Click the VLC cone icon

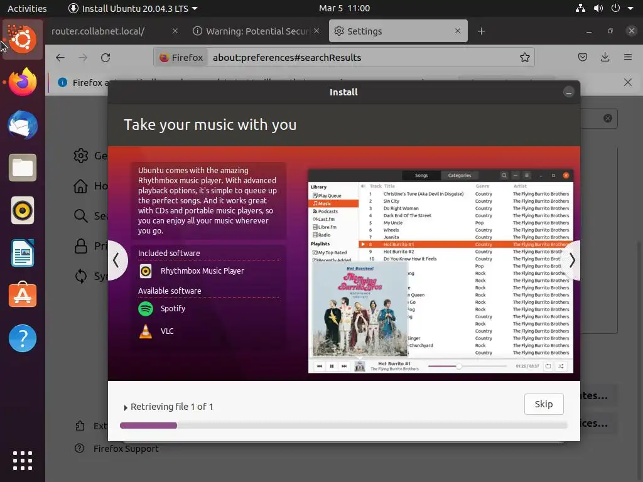click(146, 331)
